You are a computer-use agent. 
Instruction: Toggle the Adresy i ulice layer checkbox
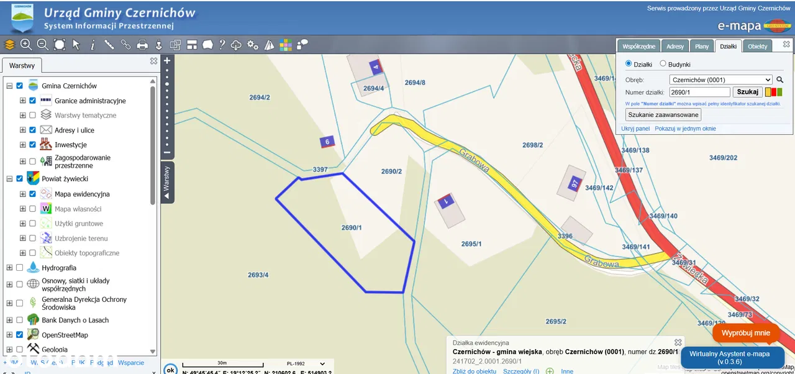(32, 130)
